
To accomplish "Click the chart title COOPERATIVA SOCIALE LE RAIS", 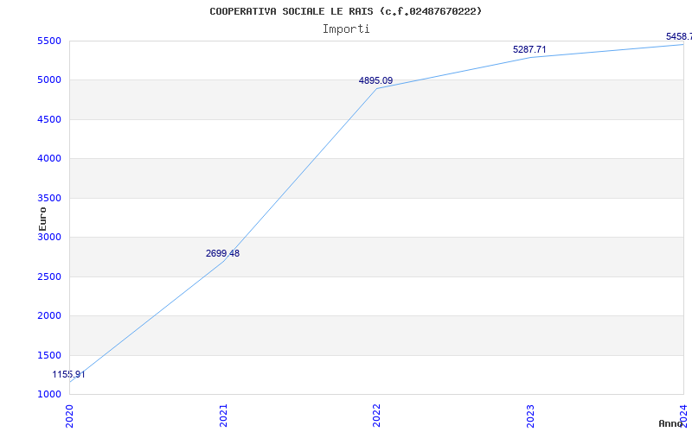I will [x=345, y=11].
